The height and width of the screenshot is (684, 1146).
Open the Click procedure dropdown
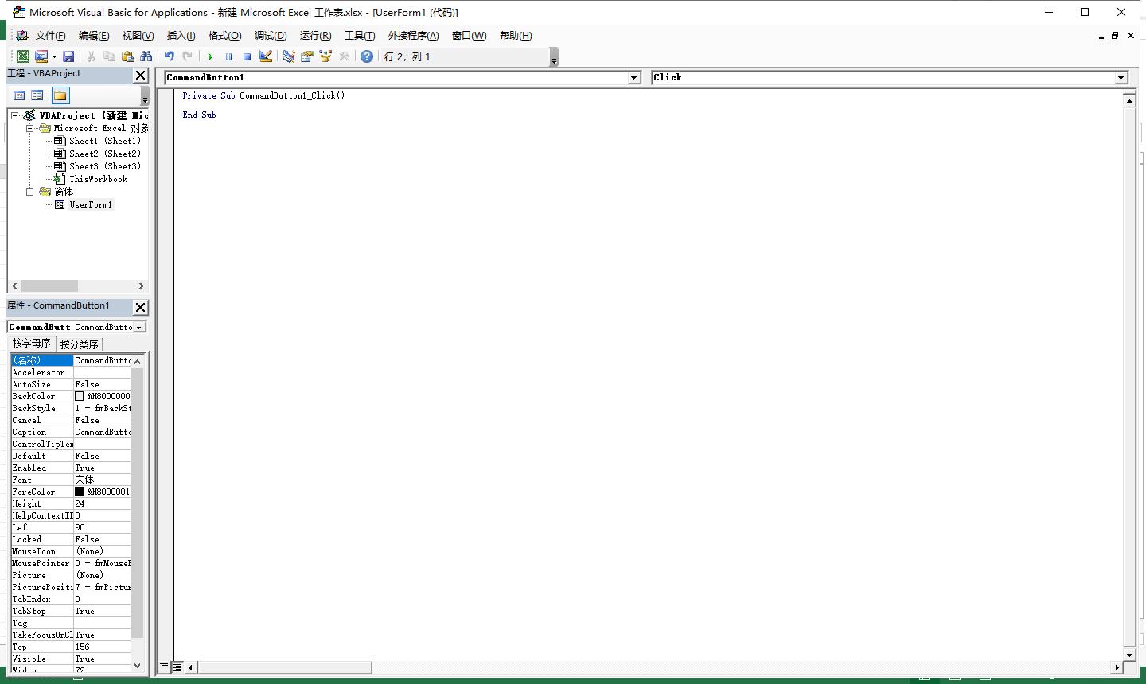(1121, 78)
